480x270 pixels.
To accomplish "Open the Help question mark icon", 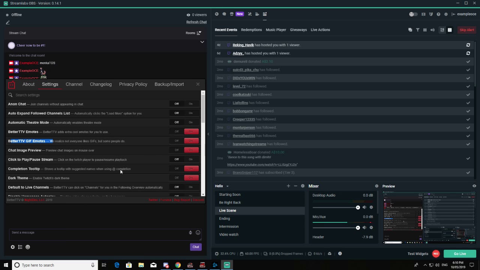I will pyautogui.click(x=438, y=14).
